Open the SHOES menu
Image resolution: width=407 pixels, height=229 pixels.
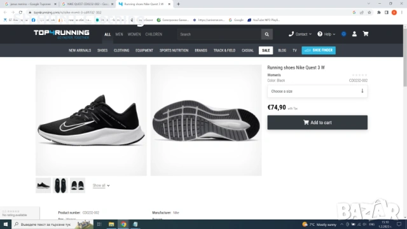(x=102, y=50)
